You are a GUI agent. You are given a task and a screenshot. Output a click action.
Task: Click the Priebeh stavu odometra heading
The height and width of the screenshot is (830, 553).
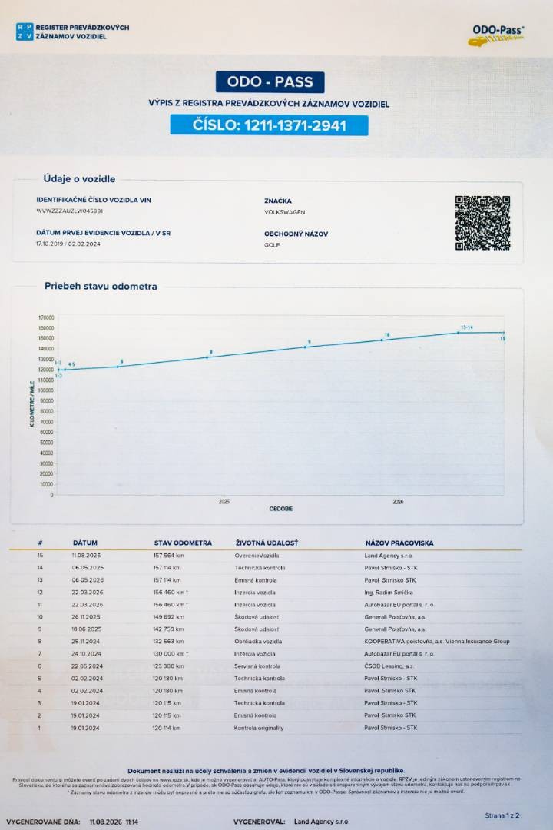101,287
